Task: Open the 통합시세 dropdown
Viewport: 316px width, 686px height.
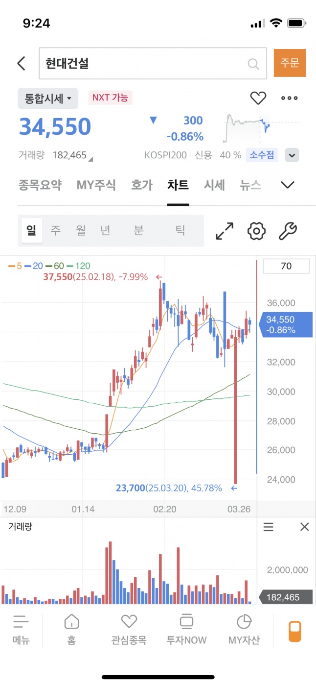Action: click(x=48, y=98)
